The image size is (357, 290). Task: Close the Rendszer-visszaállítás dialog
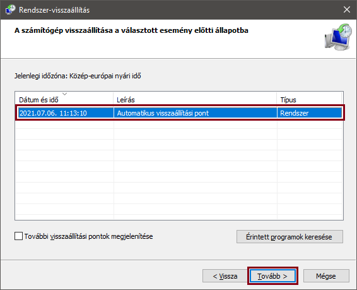tap(347, 9)
